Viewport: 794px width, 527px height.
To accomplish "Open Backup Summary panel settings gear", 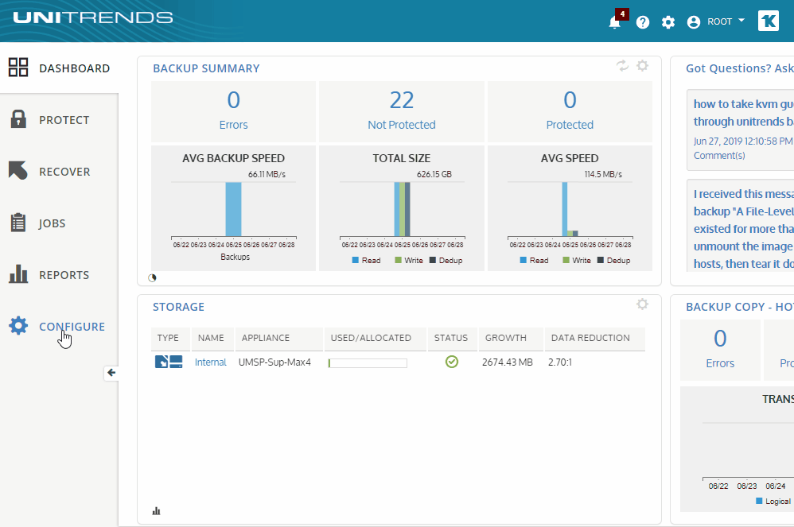I will coord(643,66).
